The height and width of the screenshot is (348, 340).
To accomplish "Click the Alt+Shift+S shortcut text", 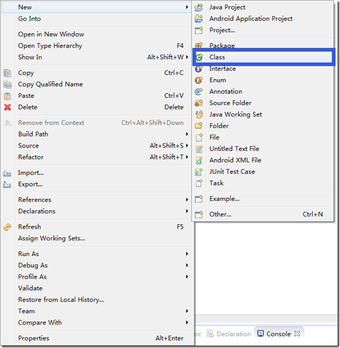I will (166, 145).
